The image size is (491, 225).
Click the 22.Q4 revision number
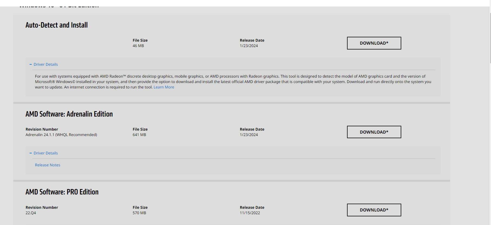point(31,213)
